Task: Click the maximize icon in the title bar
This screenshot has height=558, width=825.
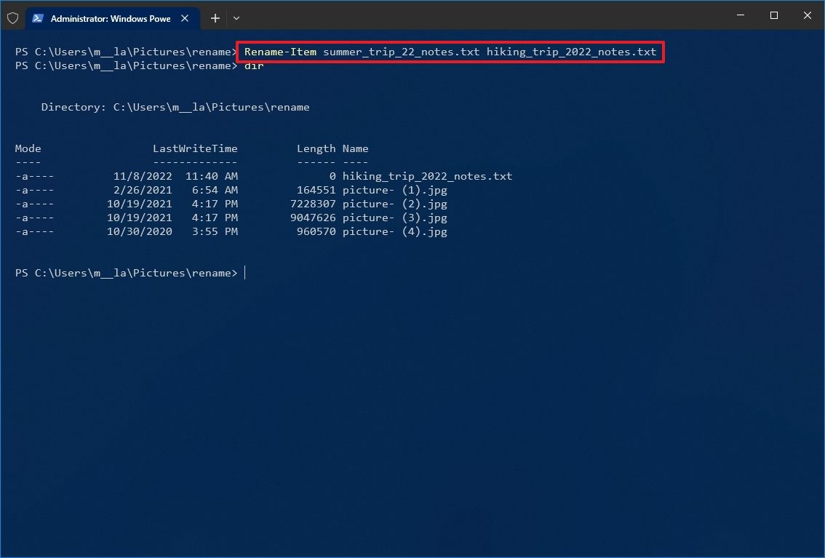Action: click(x=773, y=15)
